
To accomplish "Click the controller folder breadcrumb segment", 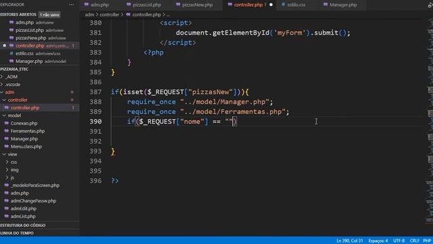I will coord(110,14).
